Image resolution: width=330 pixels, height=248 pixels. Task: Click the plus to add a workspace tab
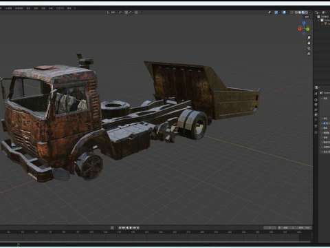pos(75,8)
